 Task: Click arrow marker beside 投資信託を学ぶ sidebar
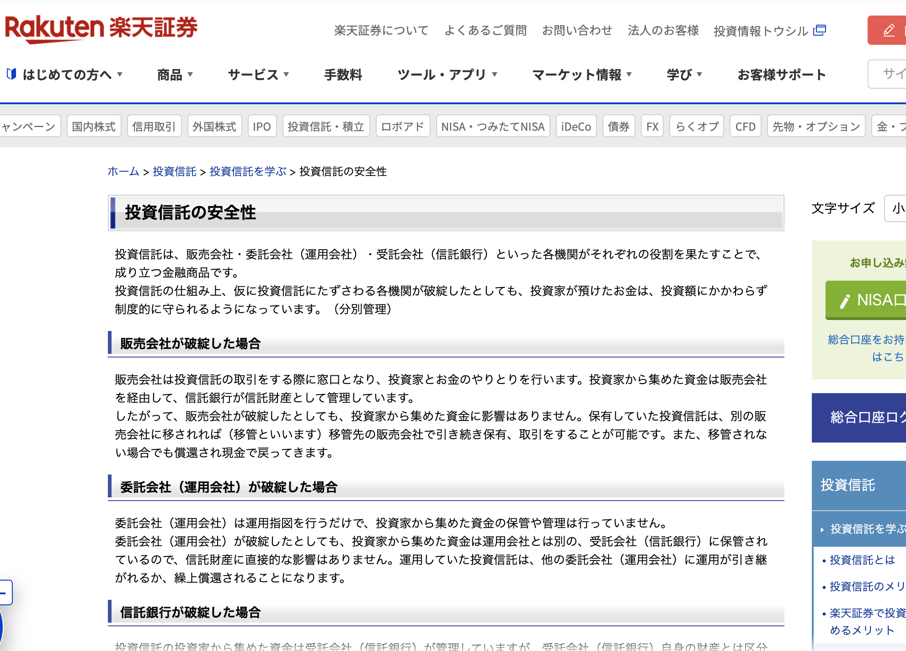822,529
